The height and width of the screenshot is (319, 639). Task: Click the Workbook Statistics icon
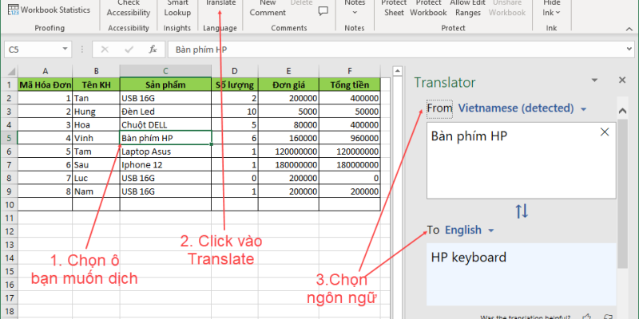[x=12, y=10]
